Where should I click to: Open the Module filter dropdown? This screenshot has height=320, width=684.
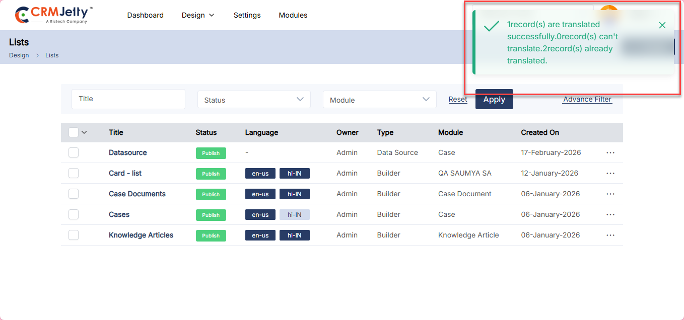(x=379, y=100)
